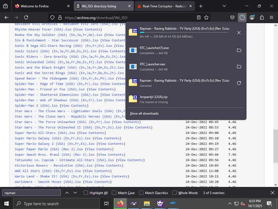The height and width of the screenshot is (209, 278).
Task: View Contents of Super Paper Mario
Action: click(99, 149)
